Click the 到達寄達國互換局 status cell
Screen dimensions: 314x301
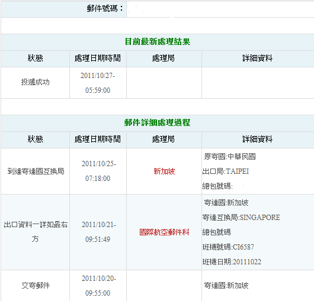tap(36, 171)
